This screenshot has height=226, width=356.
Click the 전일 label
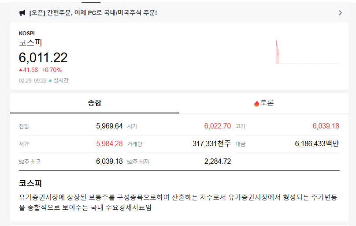click(x=24, y=126)
